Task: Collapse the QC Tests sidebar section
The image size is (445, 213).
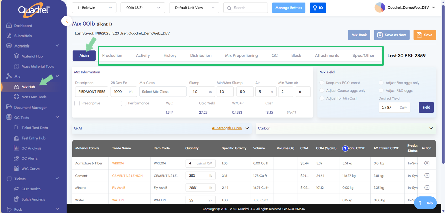Action: pos(57,117)
